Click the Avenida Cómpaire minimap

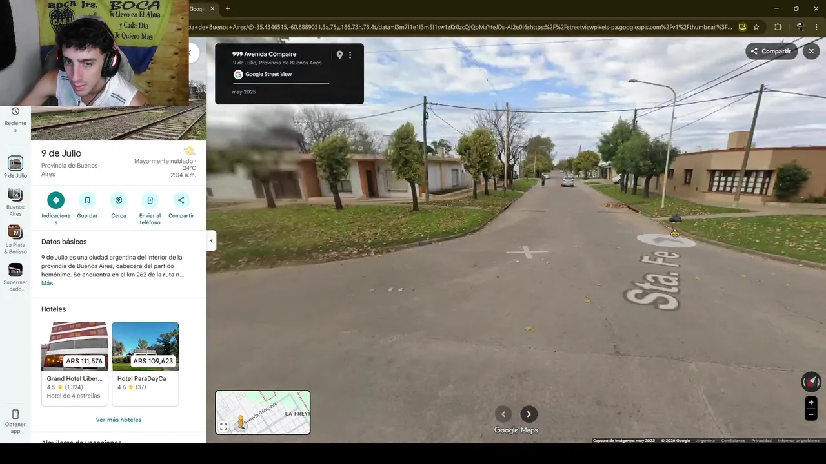[263, 412]
